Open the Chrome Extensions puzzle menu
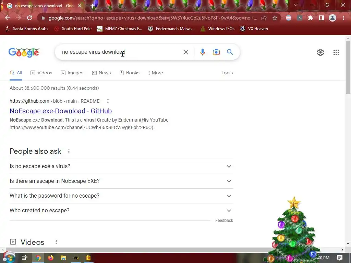 [x=310, y=18]
